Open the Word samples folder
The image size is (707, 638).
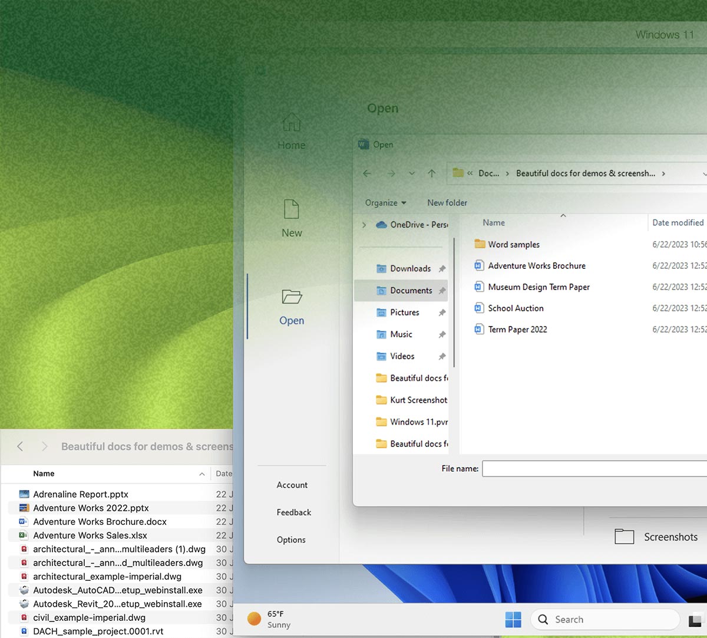(514, 244)
